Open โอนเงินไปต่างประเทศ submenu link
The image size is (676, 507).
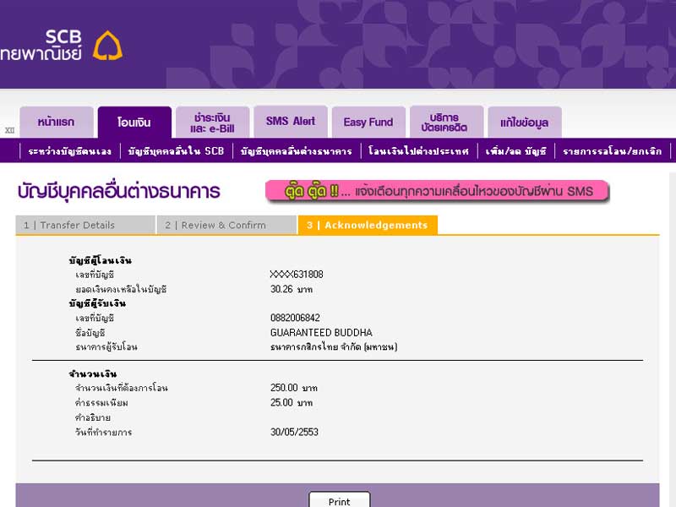click(418, 151)
